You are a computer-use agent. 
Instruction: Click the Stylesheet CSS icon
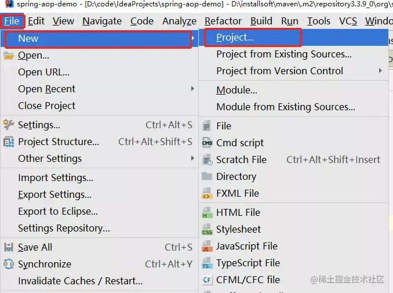click(207, 229)
